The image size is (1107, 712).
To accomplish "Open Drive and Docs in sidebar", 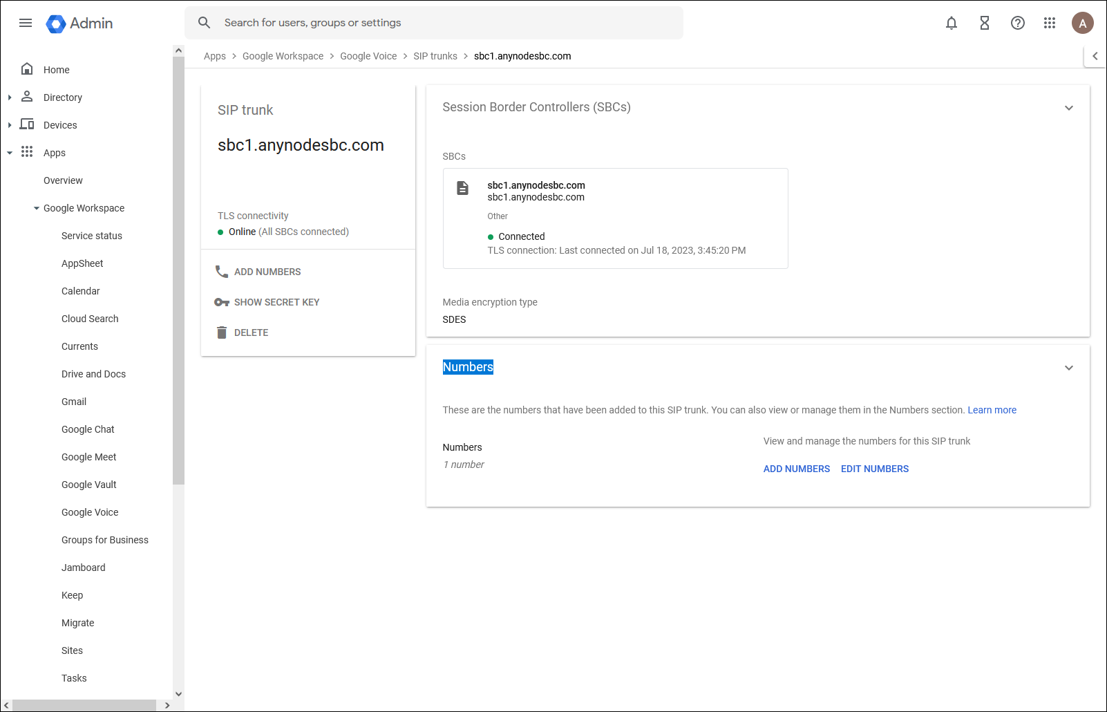I will [94, 374].
